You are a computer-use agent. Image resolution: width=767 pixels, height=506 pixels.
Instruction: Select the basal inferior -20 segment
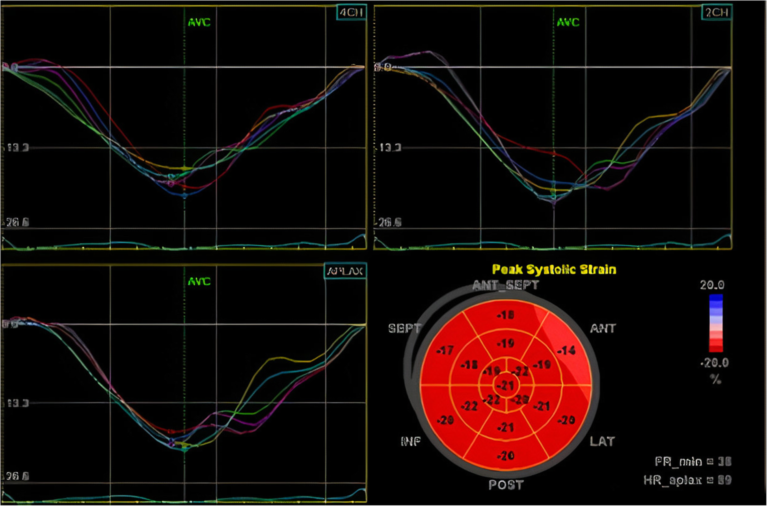point(445,420)
